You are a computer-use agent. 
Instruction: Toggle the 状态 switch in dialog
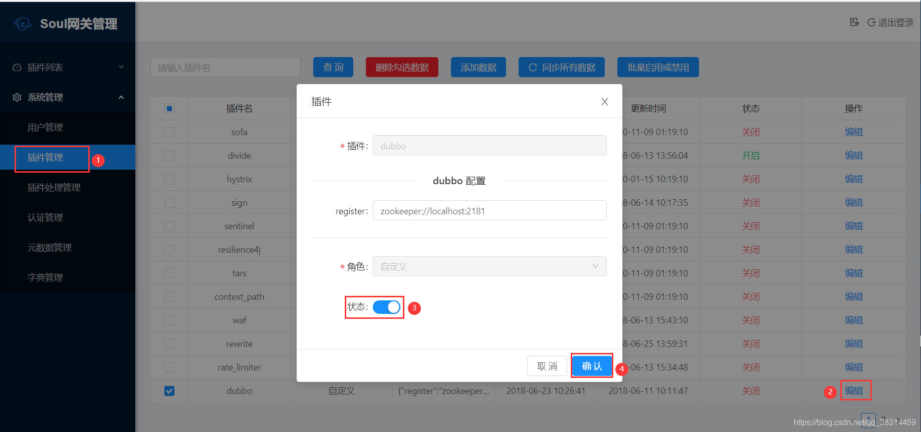(386, 307)
